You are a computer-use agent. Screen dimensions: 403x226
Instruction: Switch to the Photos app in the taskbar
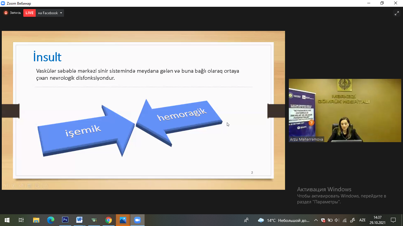point(123,220)
